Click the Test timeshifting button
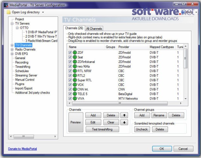This screenshot has width=201, height=158. [x=102, y=130]
